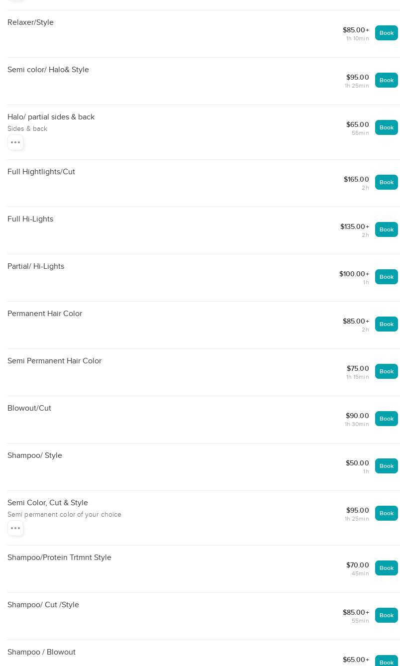
Task: Book Permanent Hair Color appointment
Action: pos(386,324)
